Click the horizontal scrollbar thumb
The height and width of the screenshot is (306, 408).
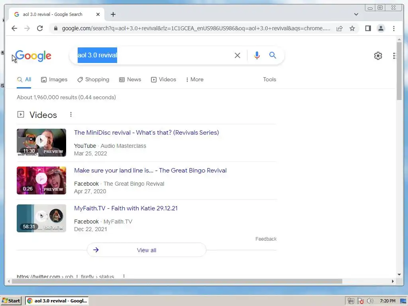coord(177,281)
